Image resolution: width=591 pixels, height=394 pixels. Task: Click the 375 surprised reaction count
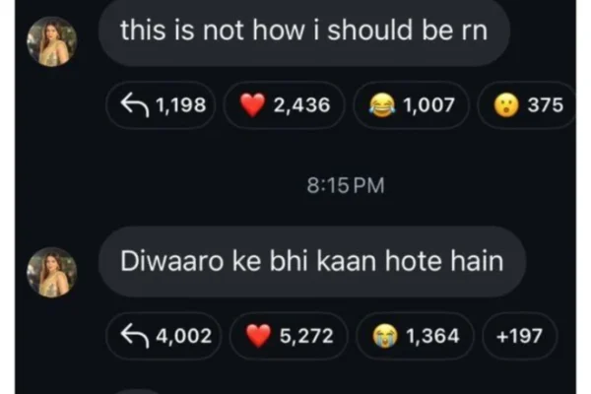click(x=546, y=105)
